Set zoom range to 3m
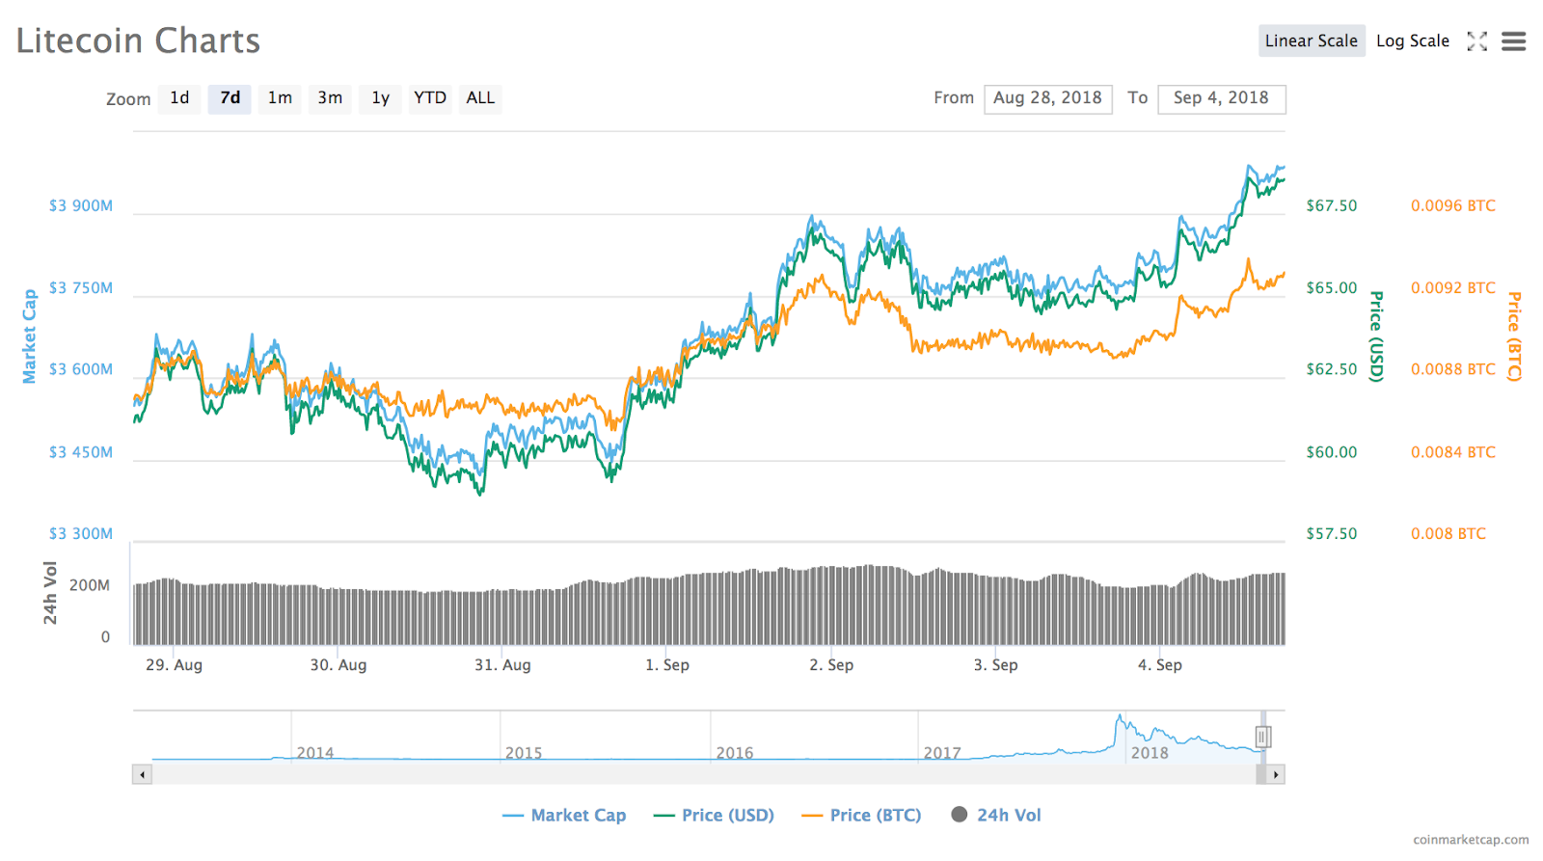The image size is (1543, 861). coord(330,98)
